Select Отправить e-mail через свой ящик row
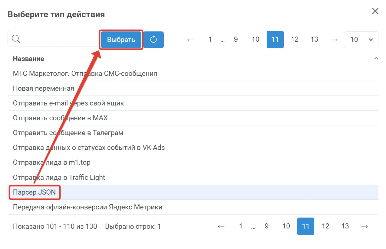The image size is (386, 249). (x=193, y=103)
